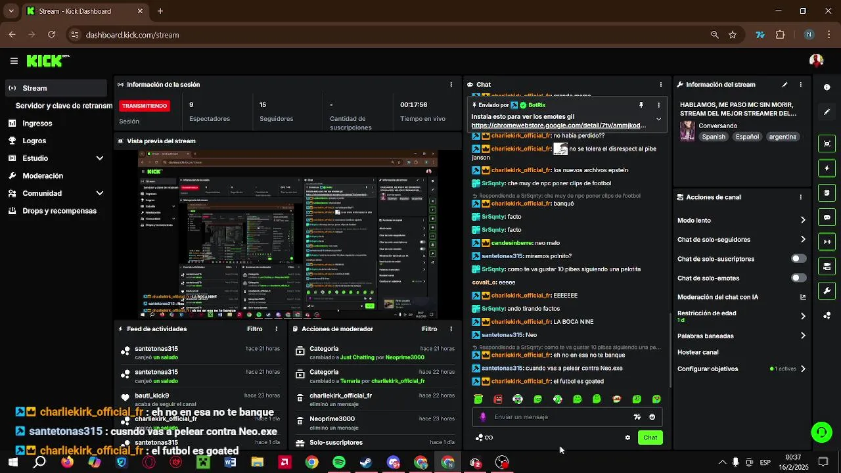Open the pinned message three-dot menu
The height and width of the screenshot is (473, 841).
tap(658, 105)
